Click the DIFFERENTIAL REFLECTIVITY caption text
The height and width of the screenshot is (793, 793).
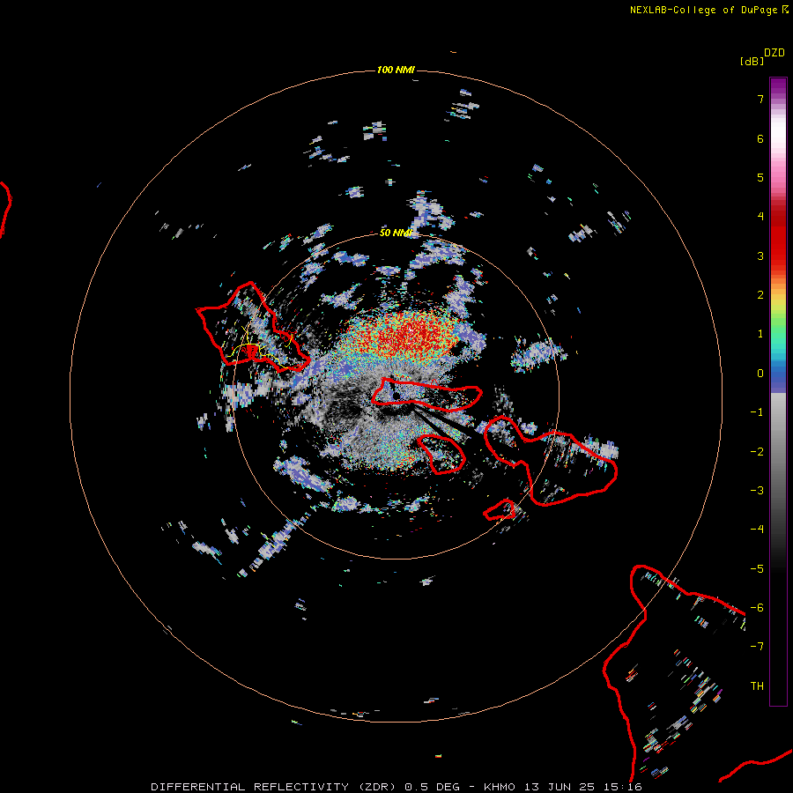click(250, 787)
